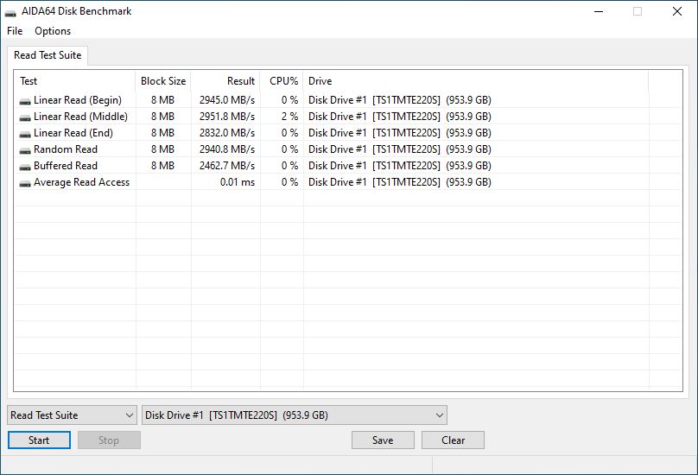Click the 8 MB block size for Buffered Read

click(x=163, y=166)
